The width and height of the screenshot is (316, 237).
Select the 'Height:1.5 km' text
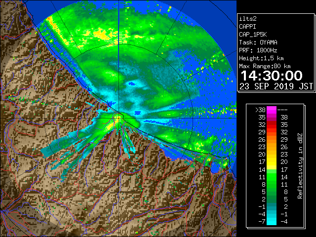click(x=261, y=58)
